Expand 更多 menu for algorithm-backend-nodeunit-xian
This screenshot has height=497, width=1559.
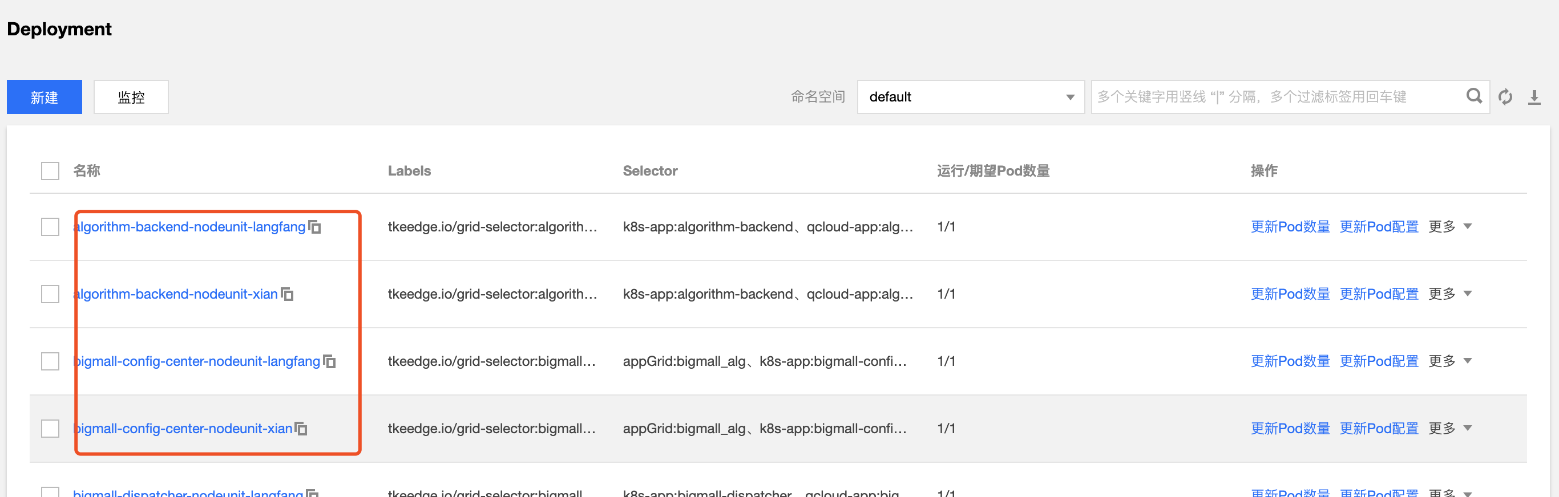(1450, 294)
